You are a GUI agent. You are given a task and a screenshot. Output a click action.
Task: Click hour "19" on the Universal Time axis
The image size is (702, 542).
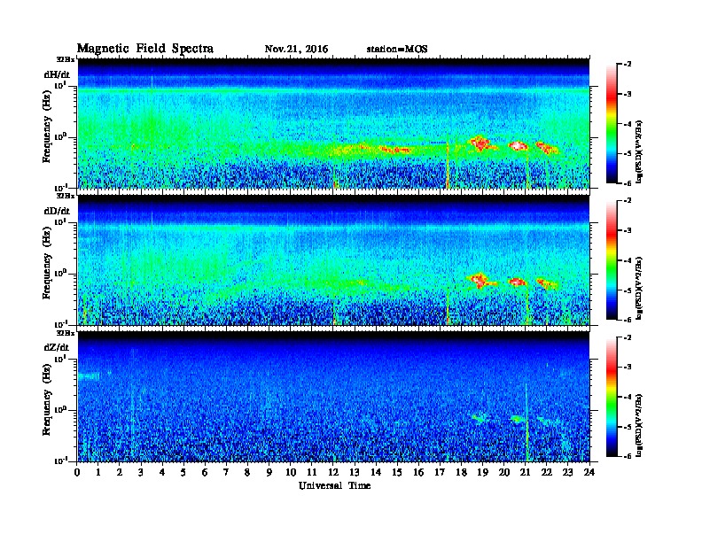[482, 472]
